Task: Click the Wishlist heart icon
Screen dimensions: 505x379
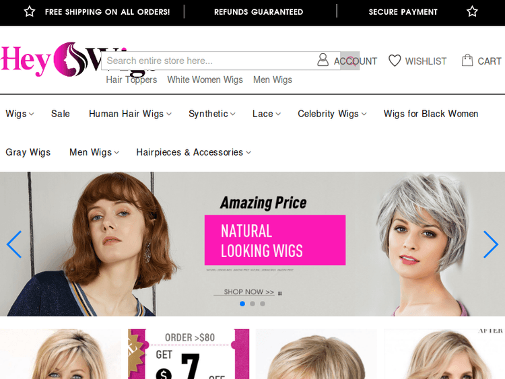Action: click(x=395, y=61)
